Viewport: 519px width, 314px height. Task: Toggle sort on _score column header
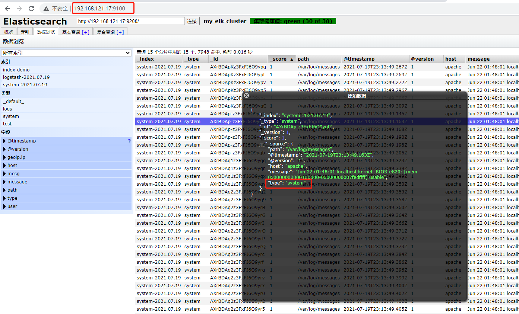tap(282, 59)
